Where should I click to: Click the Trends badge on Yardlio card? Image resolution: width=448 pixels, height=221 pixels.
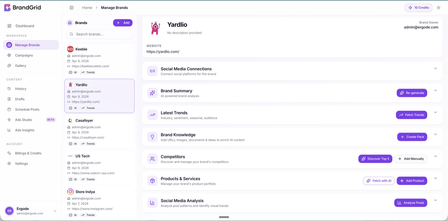[88, 108]
